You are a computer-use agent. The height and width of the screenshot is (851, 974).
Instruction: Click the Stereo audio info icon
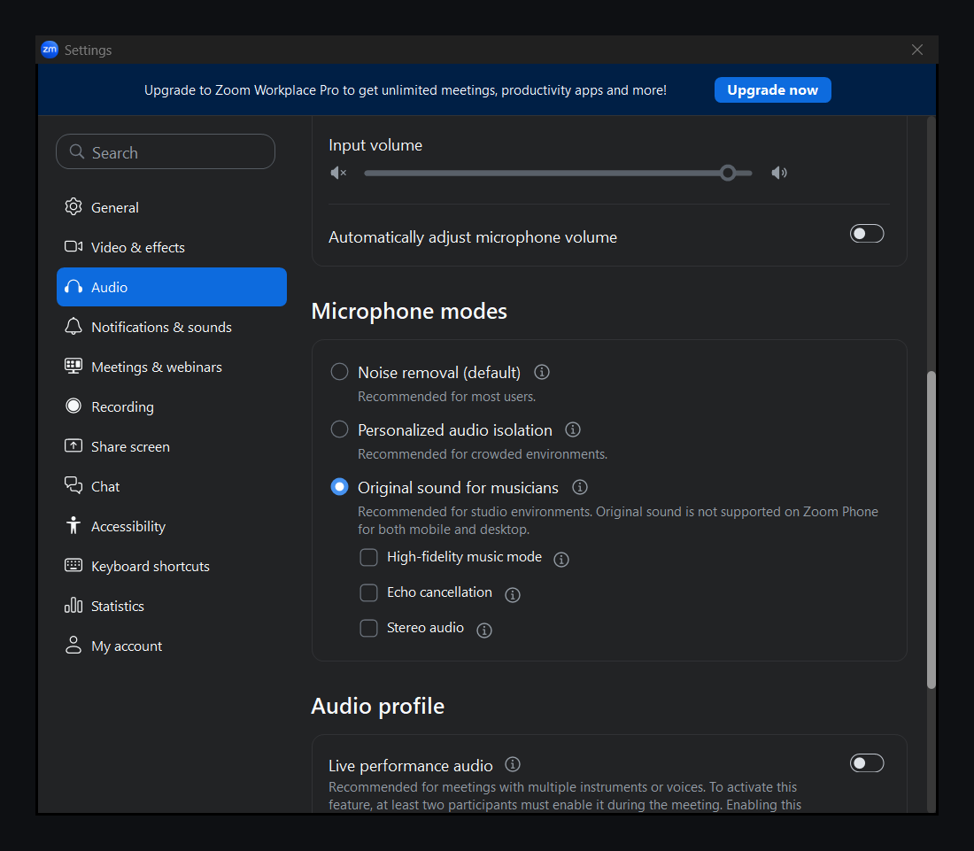[x=483, y=631]
